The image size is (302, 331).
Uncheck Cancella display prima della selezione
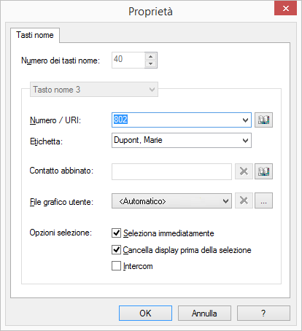[x=116, y=249]
